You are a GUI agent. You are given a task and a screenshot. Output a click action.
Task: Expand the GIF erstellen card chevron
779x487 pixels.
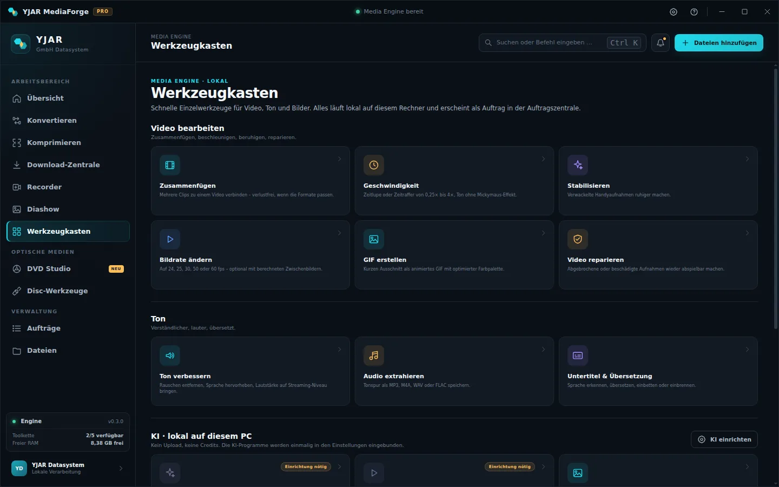544,233
